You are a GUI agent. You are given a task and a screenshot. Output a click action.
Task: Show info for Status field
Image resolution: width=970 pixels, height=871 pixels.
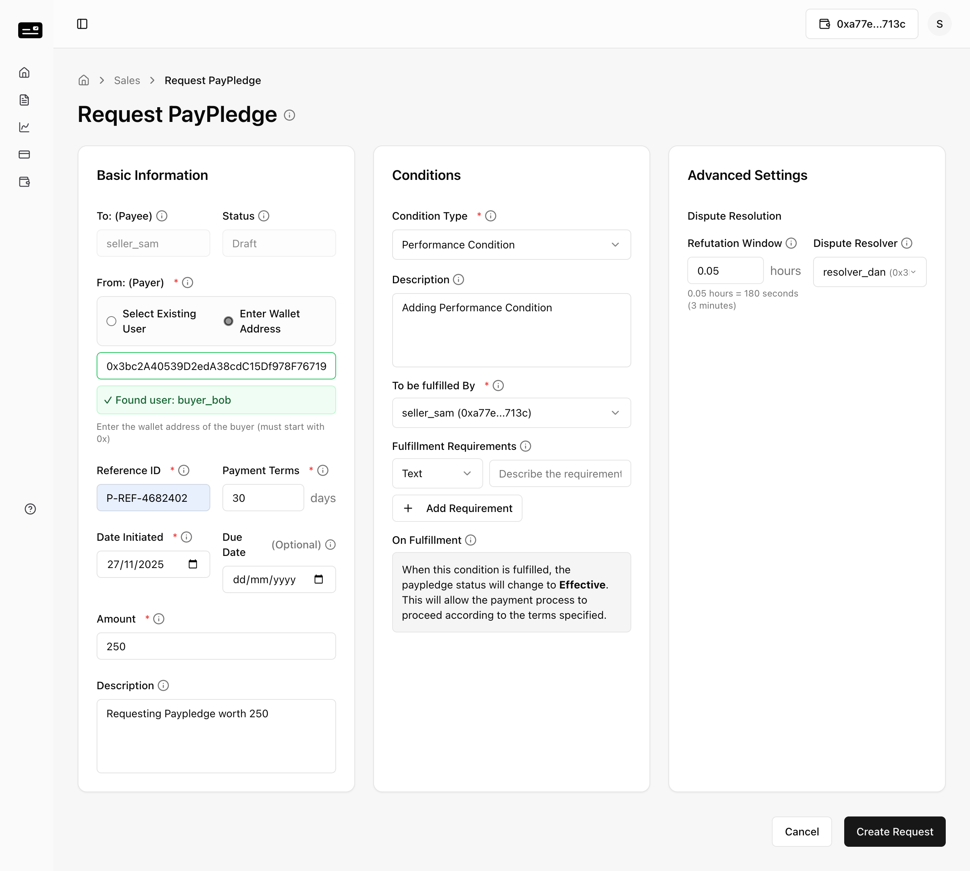click(x=264, y=216)
